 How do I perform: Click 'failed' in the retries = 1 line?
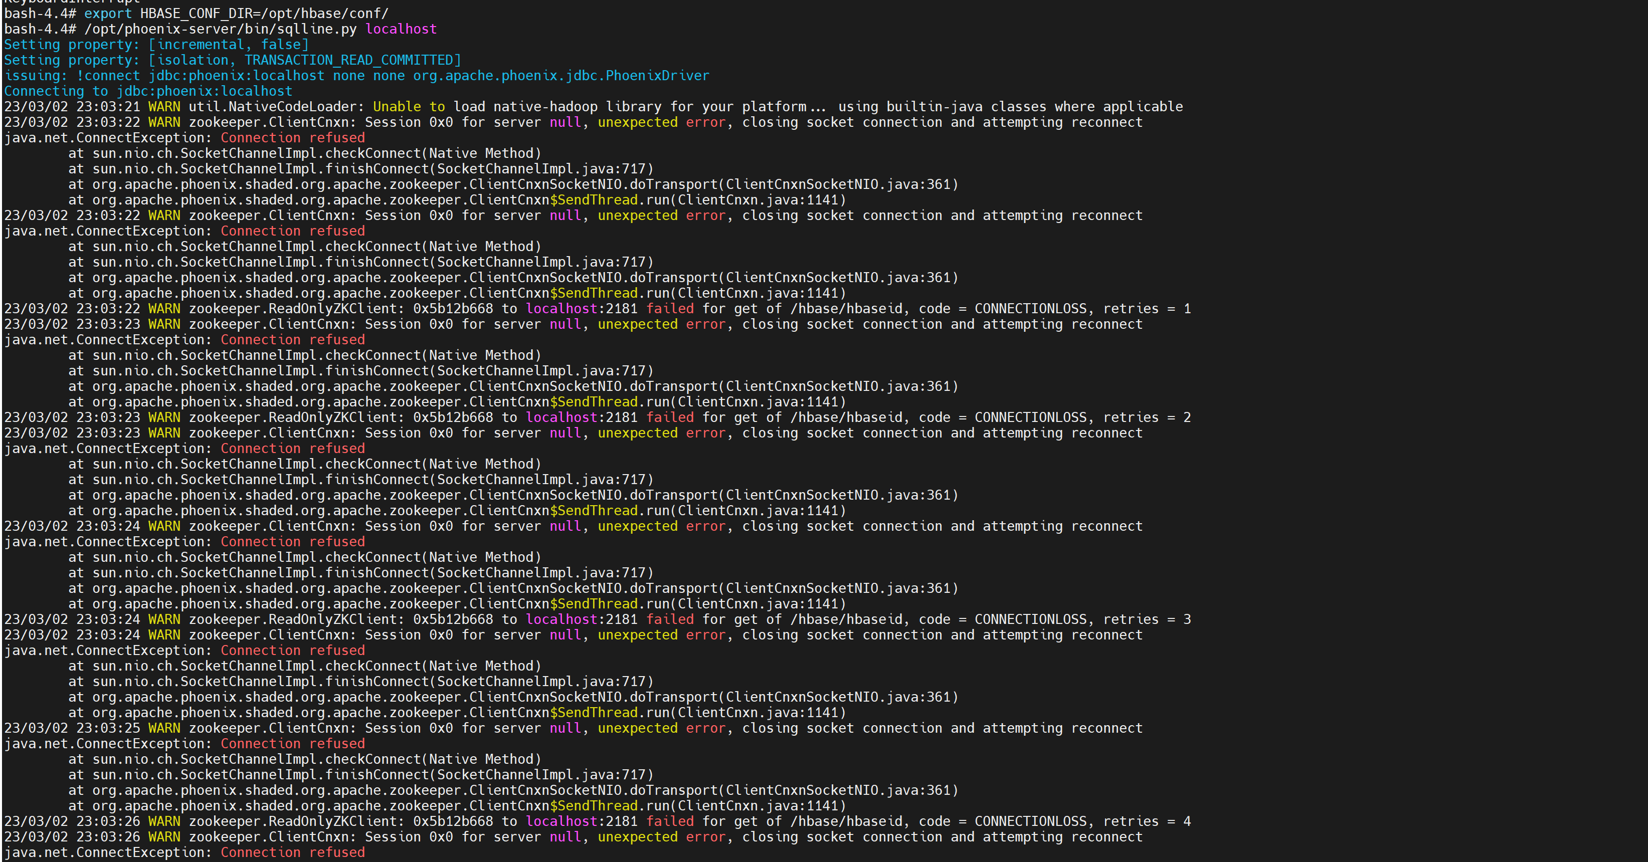670,309
